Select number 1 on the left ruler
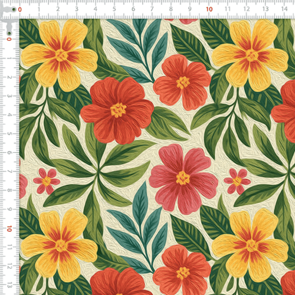 coord(9,58)
